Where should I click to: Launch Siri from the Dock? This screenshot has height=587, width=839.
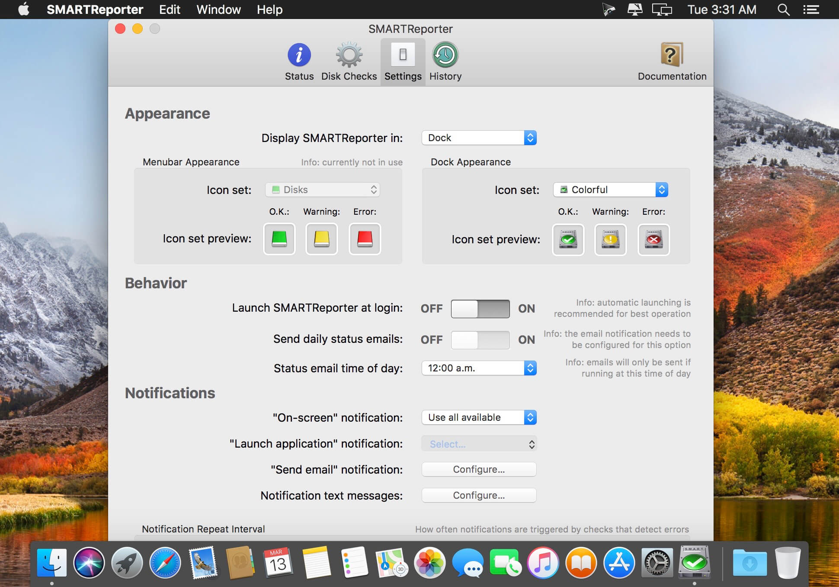pyautogui.click(x=89, y=563)
